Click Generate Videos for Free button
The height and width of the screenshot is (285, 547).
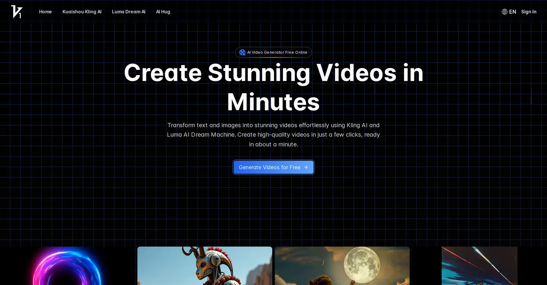[274, 167]
